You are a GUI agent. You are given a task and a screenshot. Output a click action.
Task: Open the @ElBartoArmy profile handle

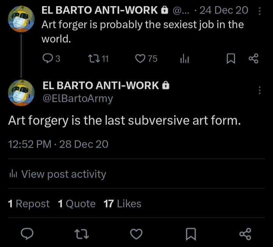(78, 98)
